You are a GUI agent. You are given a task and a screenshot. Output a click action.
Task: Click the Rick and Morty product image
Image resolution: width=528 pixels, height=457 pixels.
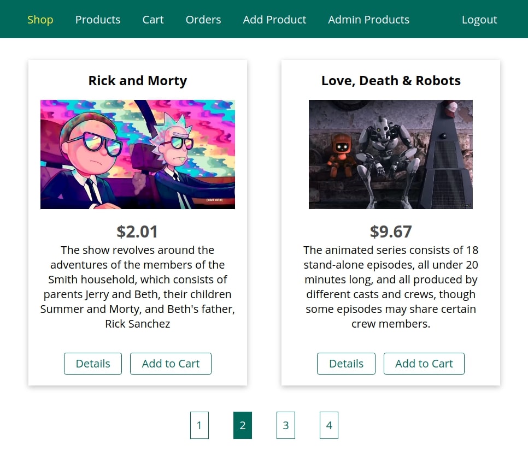[138, 155]
